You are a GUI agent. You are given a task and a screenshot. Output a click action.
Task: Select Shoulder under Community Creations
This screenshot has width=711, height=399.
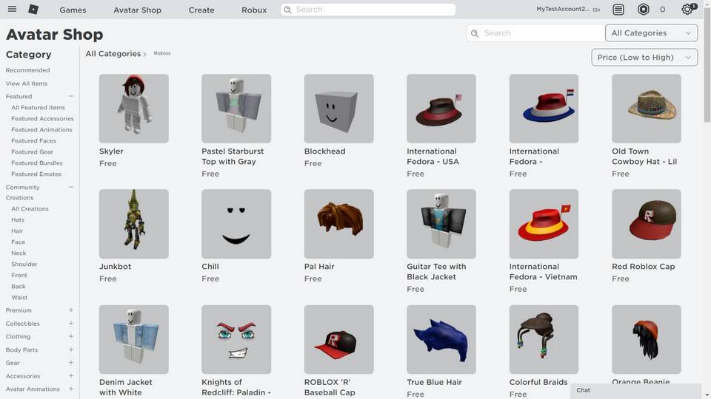[x=24, y=265]
